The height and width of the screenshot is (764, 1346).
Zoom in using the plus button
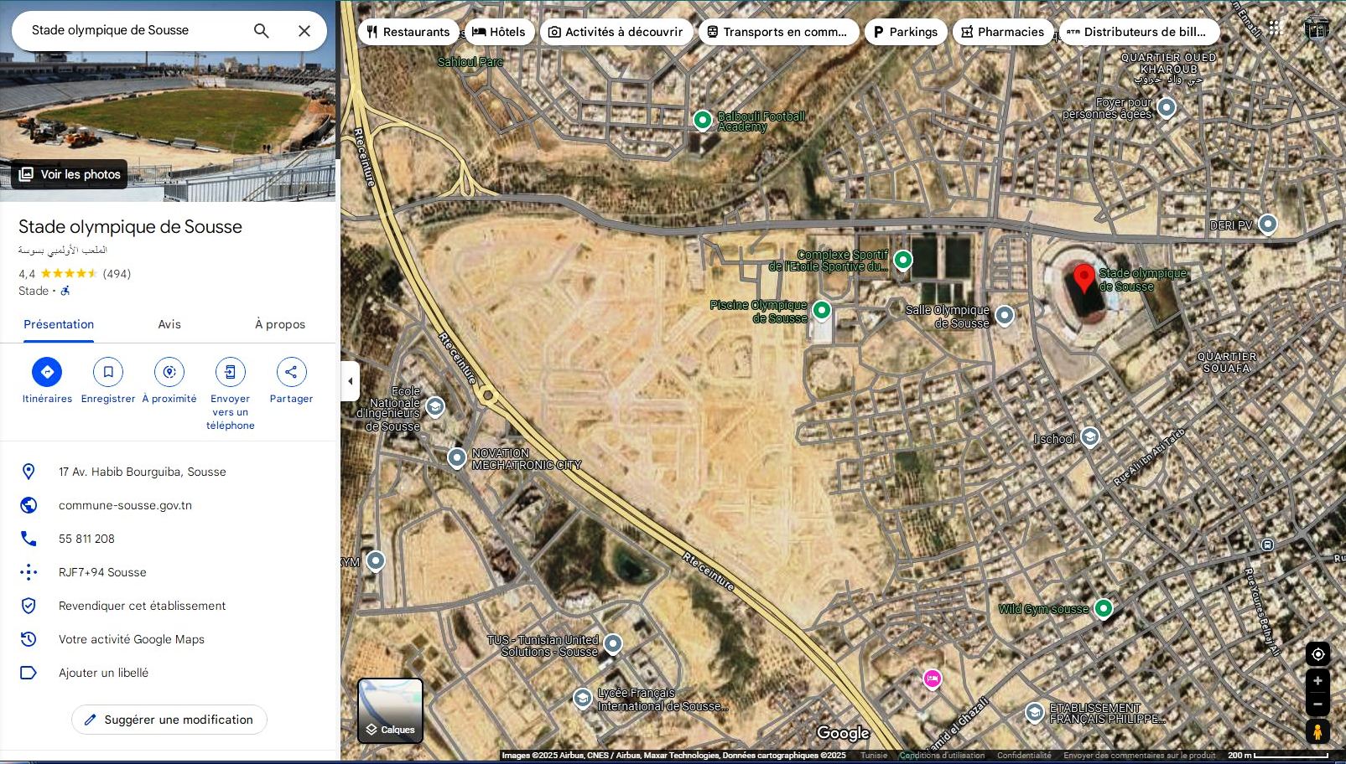[x=1317, y=681]
